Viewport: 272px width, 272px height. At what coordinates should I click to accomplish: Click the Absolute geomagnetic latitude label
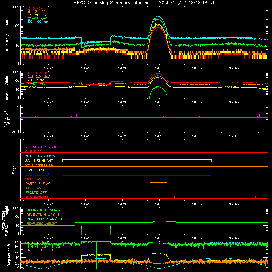point(235,243)
